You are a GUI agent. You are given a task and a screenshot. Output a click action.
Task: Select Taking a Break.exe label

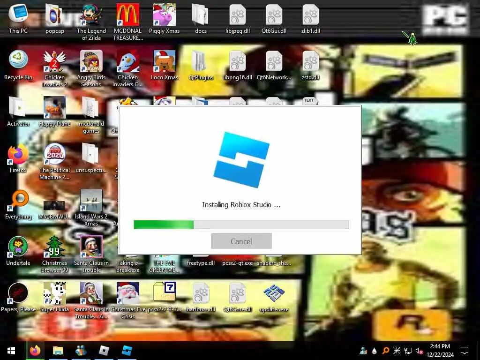point(127,266)
